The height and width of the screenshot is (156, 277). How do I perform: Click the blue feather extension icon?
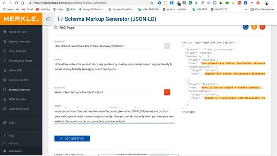(x=196, y=3)
